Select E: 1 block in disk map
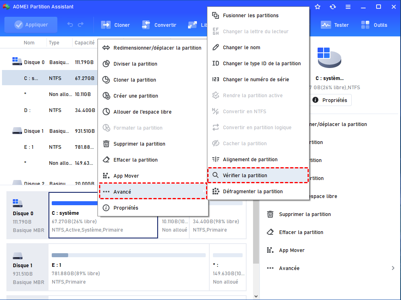 pyautogui.click(x=129, y=267)
